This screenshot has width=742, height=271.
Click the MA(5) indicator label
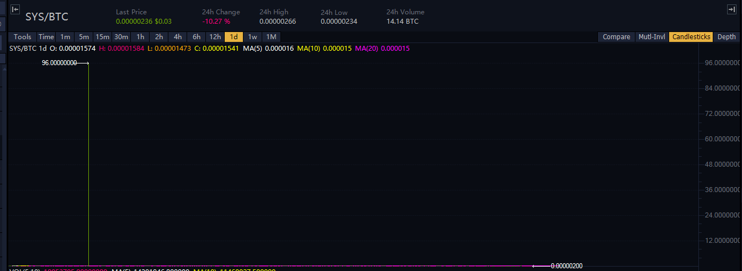[252, 49]
